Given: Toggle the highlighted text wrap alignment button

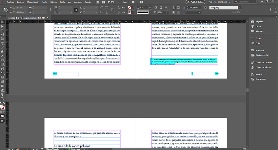Looking at the screenshot, I should (x=173, y=8).
